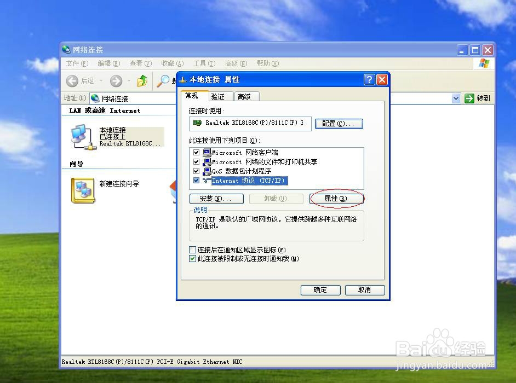Toggle Internet 协议 (TCP/IP) checkbox
The width and height of the screenshot is (516, 383).
(x=197, y=180)
